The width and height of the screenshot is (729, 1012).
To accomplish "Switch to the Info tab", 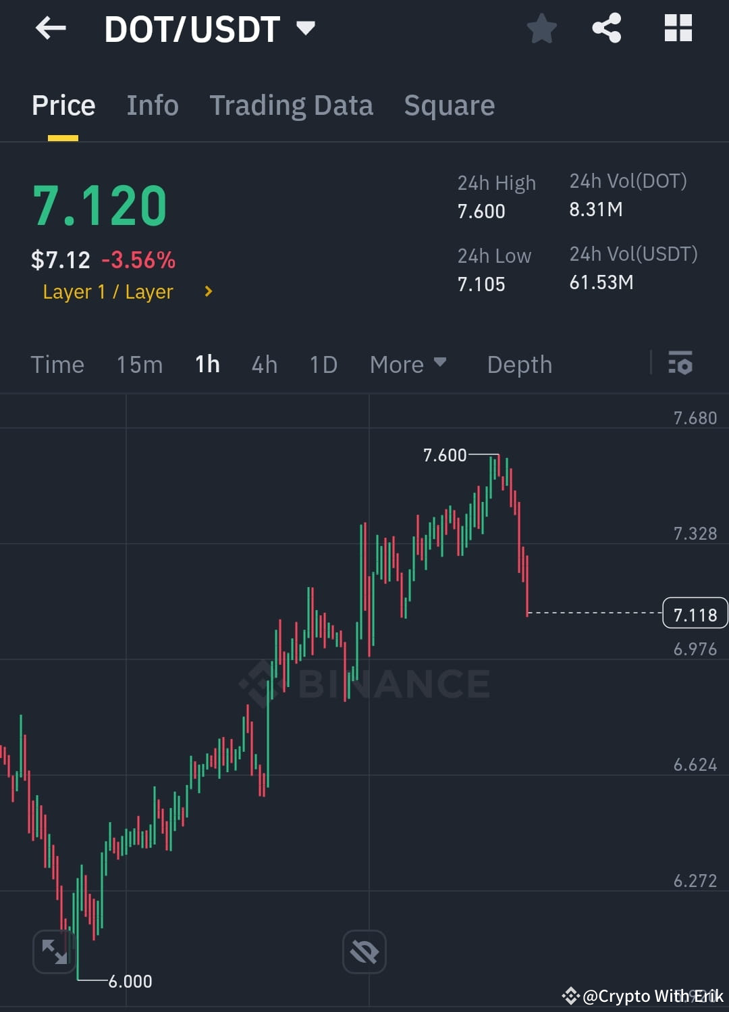I will [152, 105].
